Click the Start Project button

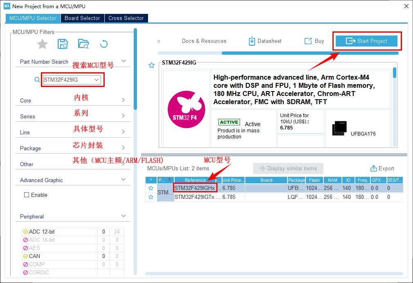pos(367,41)
